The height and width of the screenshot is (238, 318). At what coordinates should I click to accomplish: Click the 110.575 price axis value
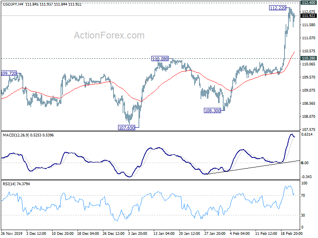click(308, 51)
